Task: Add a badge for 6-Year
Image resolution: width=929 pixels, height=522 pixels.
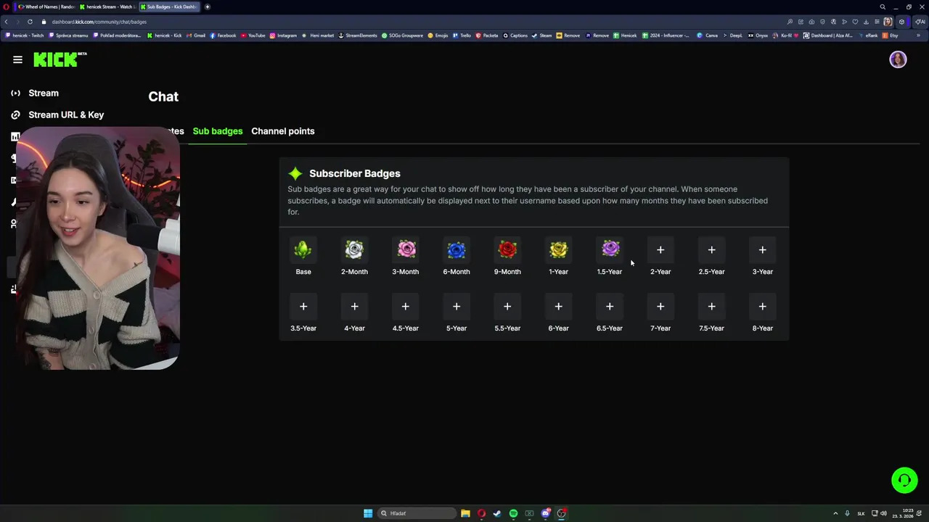Action: 558,307
